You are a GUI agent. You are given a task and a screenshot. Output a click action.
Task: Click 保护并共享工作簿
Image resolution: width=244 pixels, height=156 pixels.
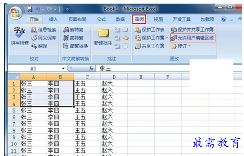(192, 30)
